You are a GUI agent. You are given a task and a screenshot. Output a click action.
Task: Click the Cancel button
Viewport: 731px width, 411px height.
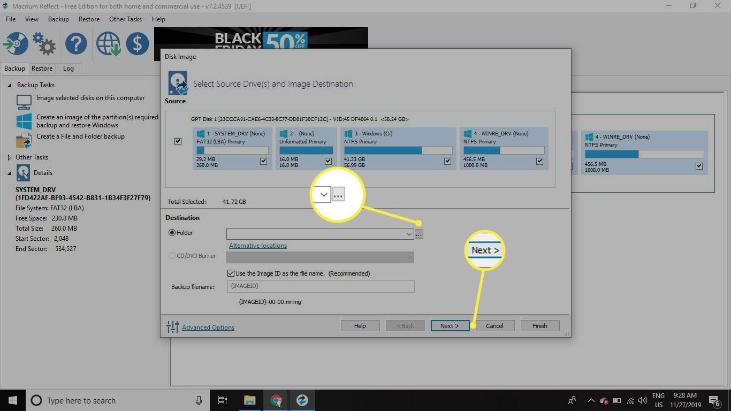[494, 325]
